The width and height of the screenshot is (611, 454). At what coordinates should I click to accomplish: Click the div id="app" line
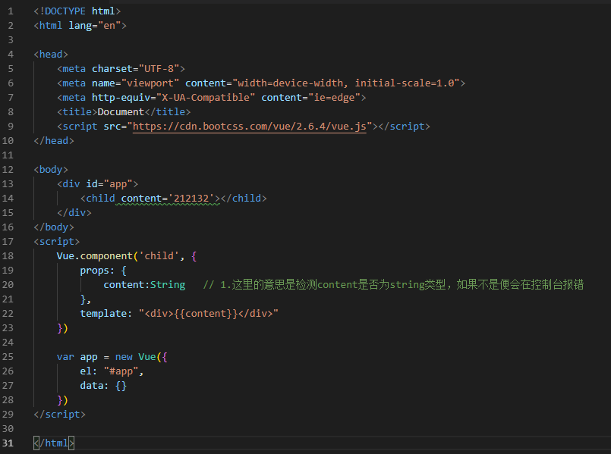[x=97, y=184]
